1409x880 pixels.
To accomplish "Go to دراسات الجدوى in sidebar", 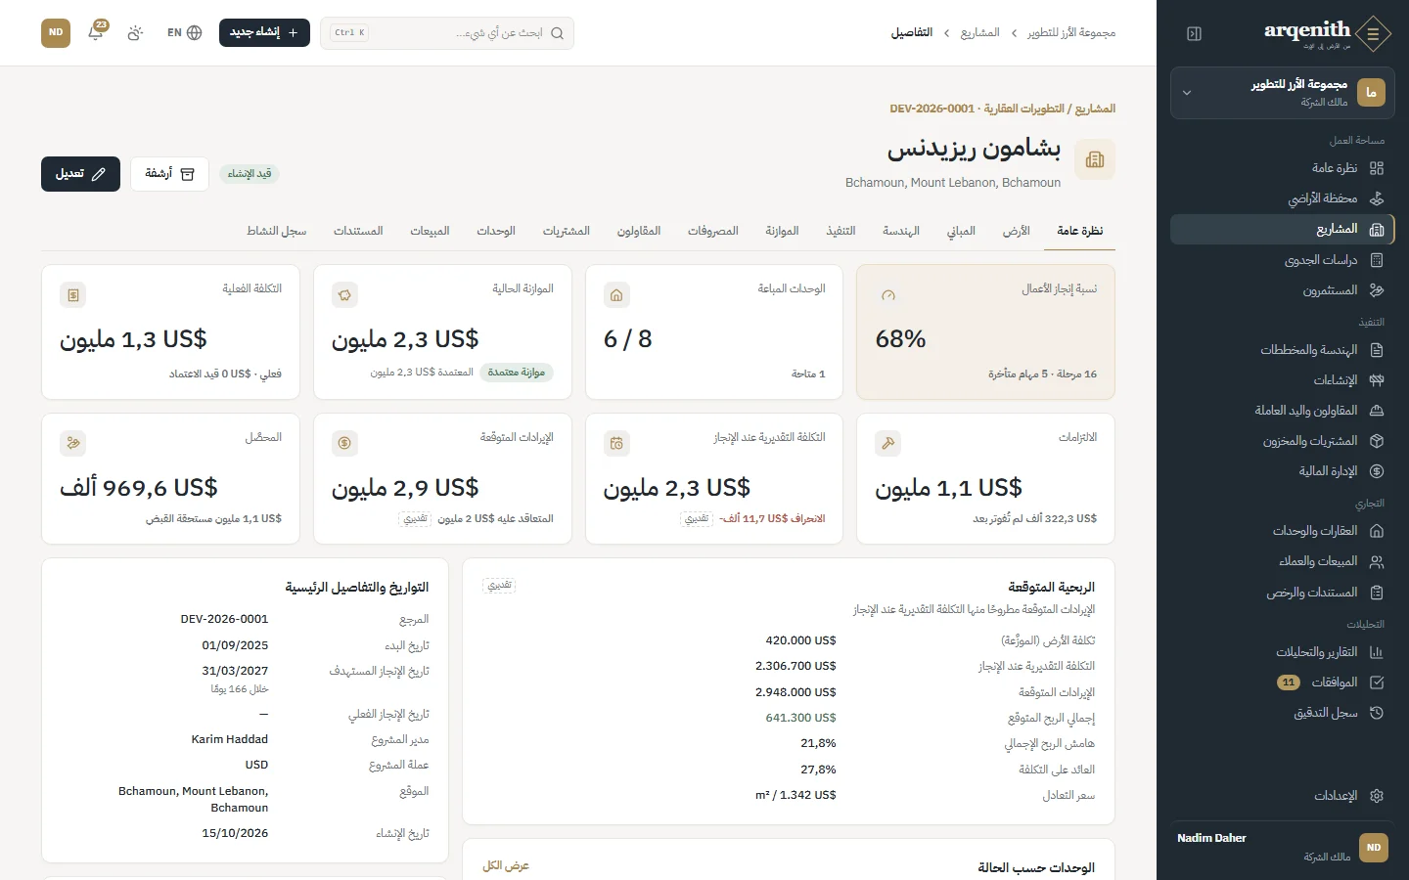I will coord(1282,260).
